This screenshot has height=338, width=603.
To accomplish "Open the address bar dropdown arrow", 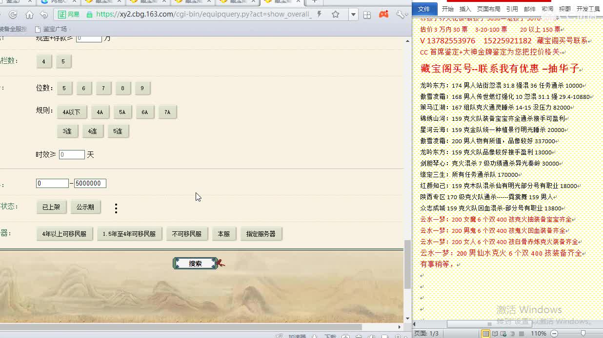I will point(354,15).
